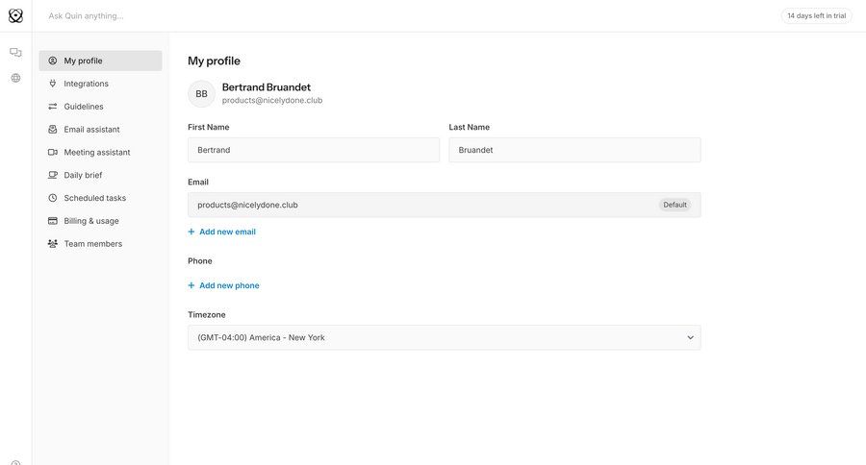Click the Guidelines arrows icon

click(53, 107)
